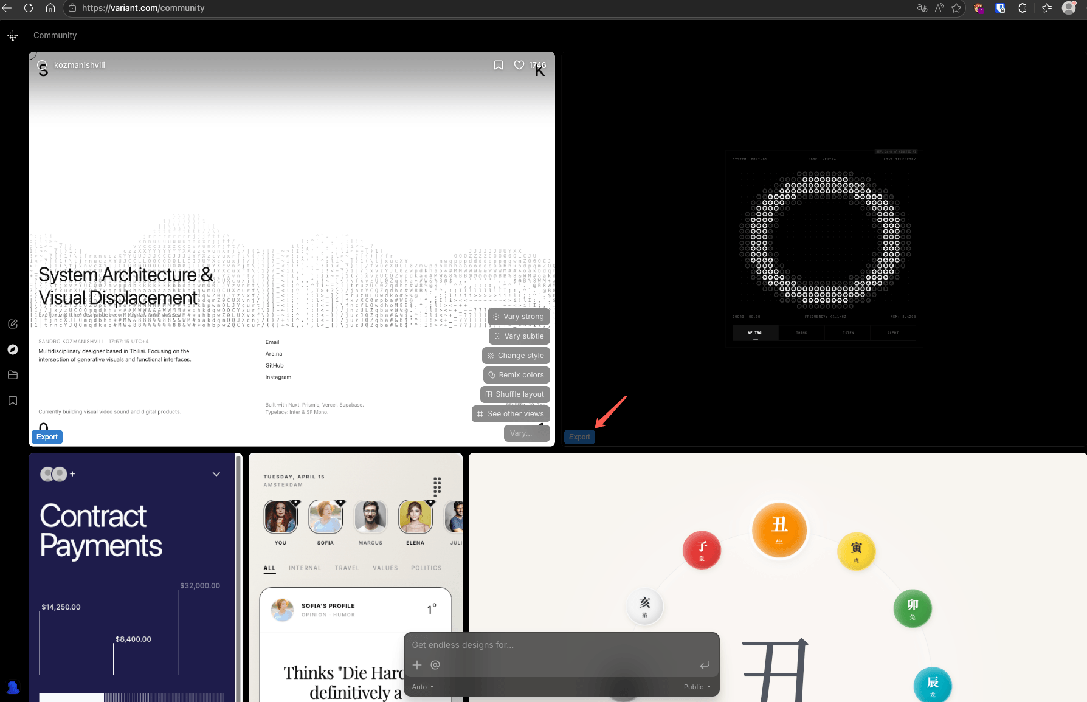Open favorites list icon
Viewport: 1087px width, 702px height.
(x=1047, y=8)
